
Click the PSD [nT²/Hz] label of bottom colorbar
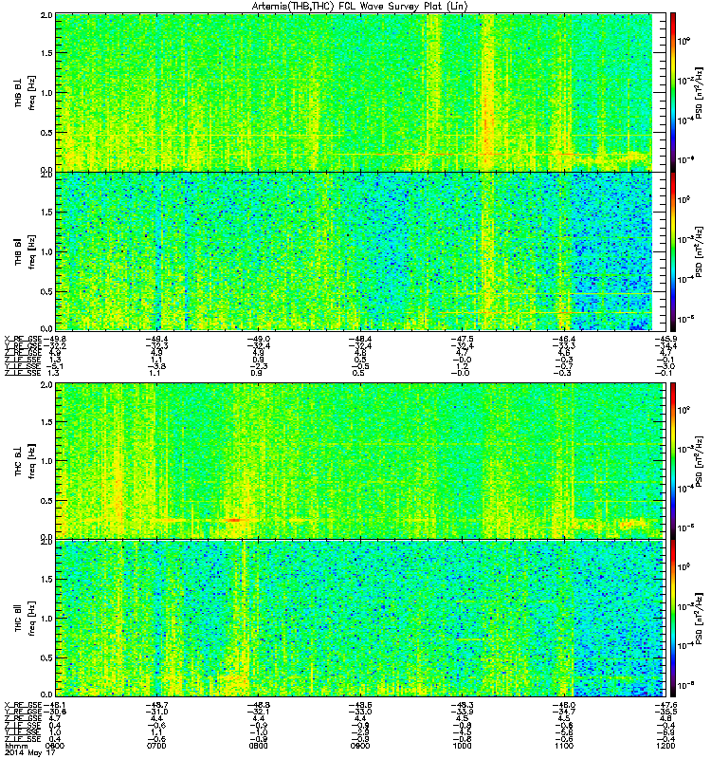(699, 619)
